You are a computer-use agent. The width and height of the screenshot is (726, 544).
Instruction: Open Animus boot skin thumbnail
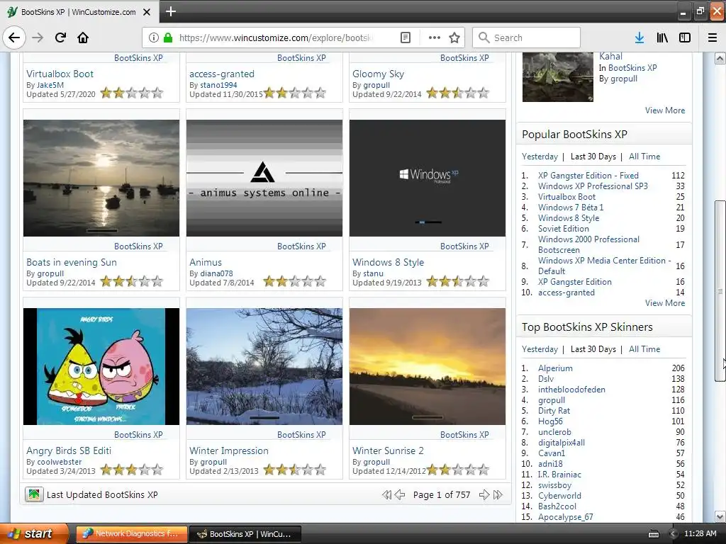point(264,178)
